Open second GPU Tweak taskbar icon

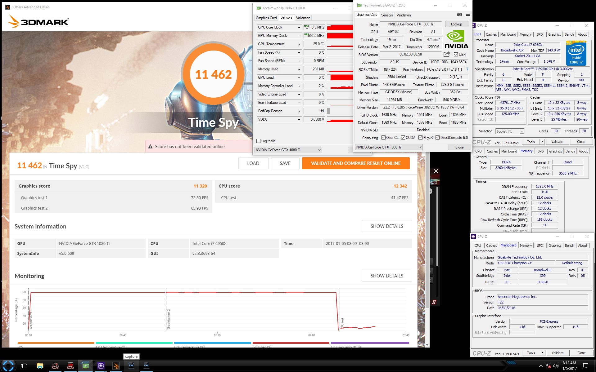tap(70, 366)
